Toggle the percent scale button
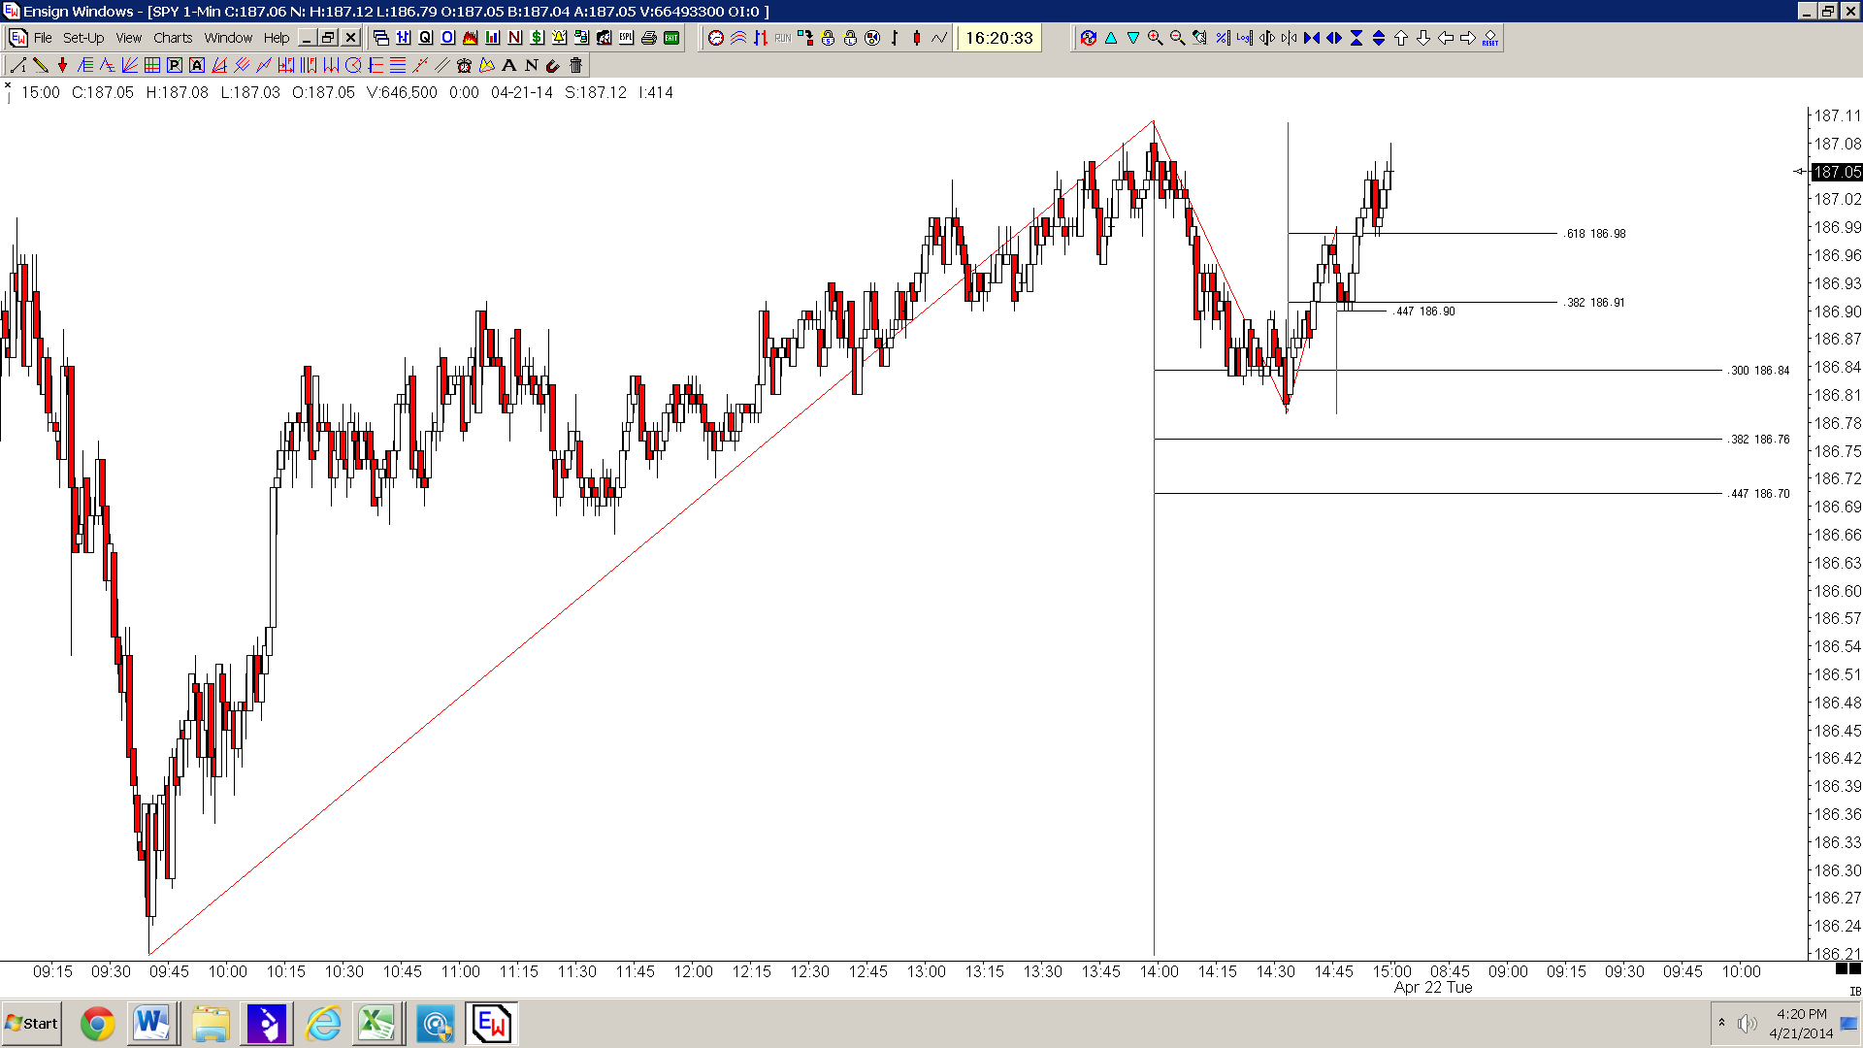The image size is (1863, 1048). (x=1222, y=38)
